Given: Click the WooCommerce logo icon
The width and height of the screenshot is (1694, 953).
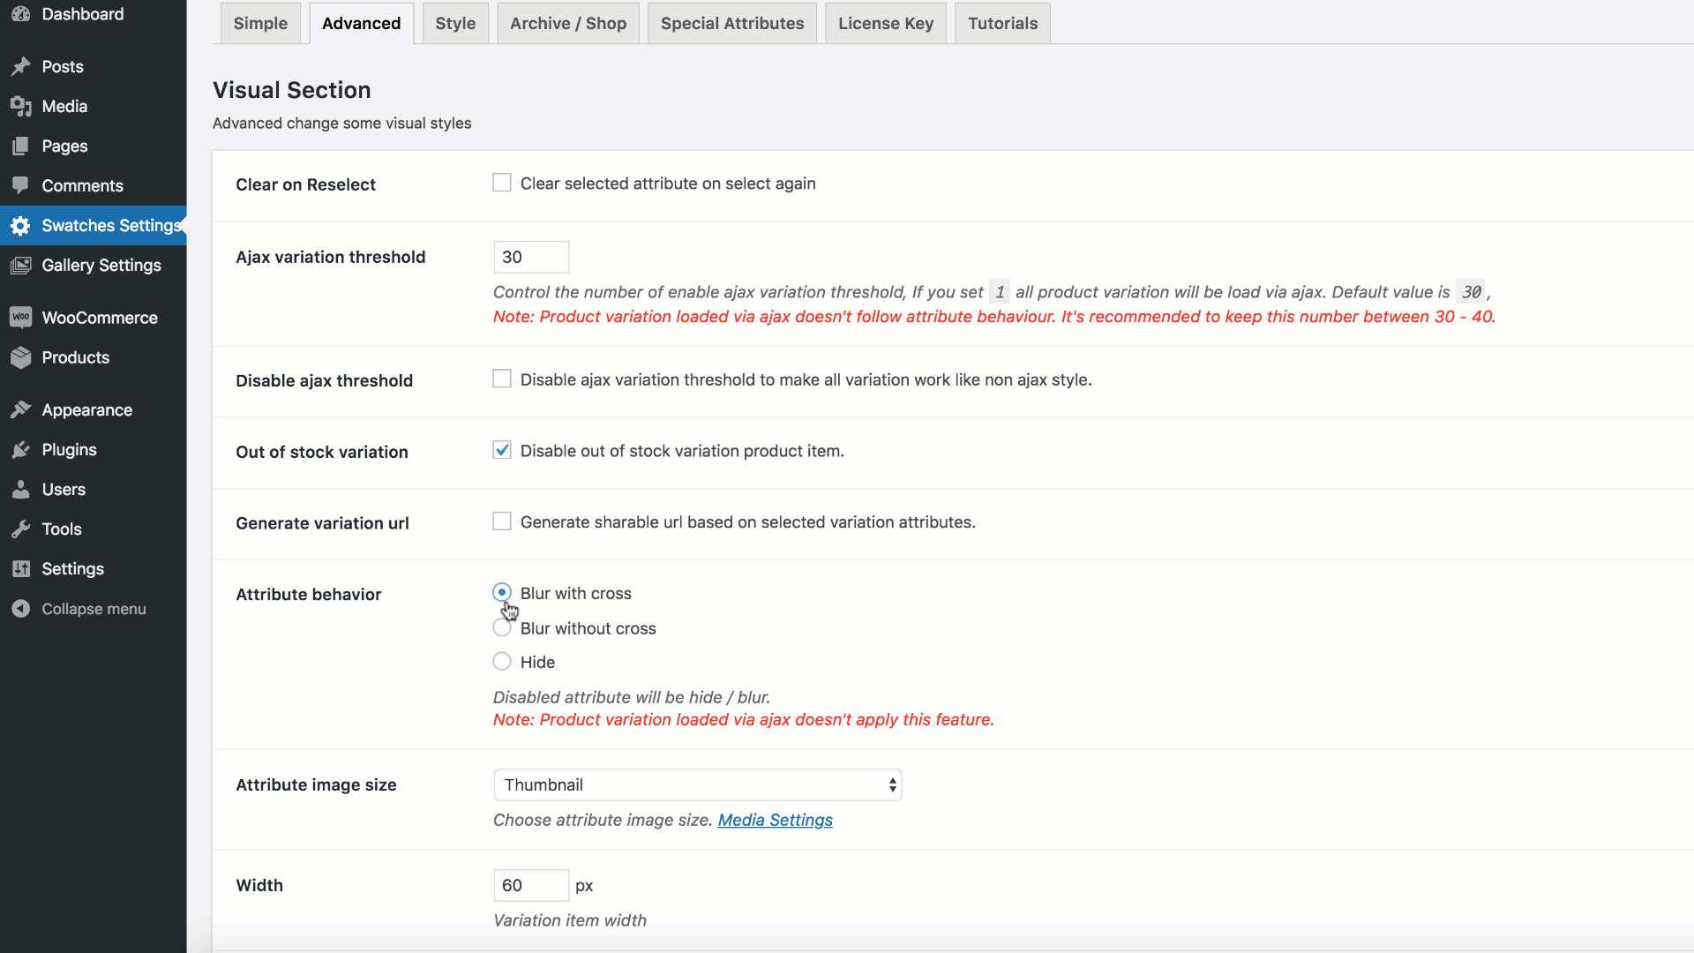Looking at the screenshot, I should point(21,318).
